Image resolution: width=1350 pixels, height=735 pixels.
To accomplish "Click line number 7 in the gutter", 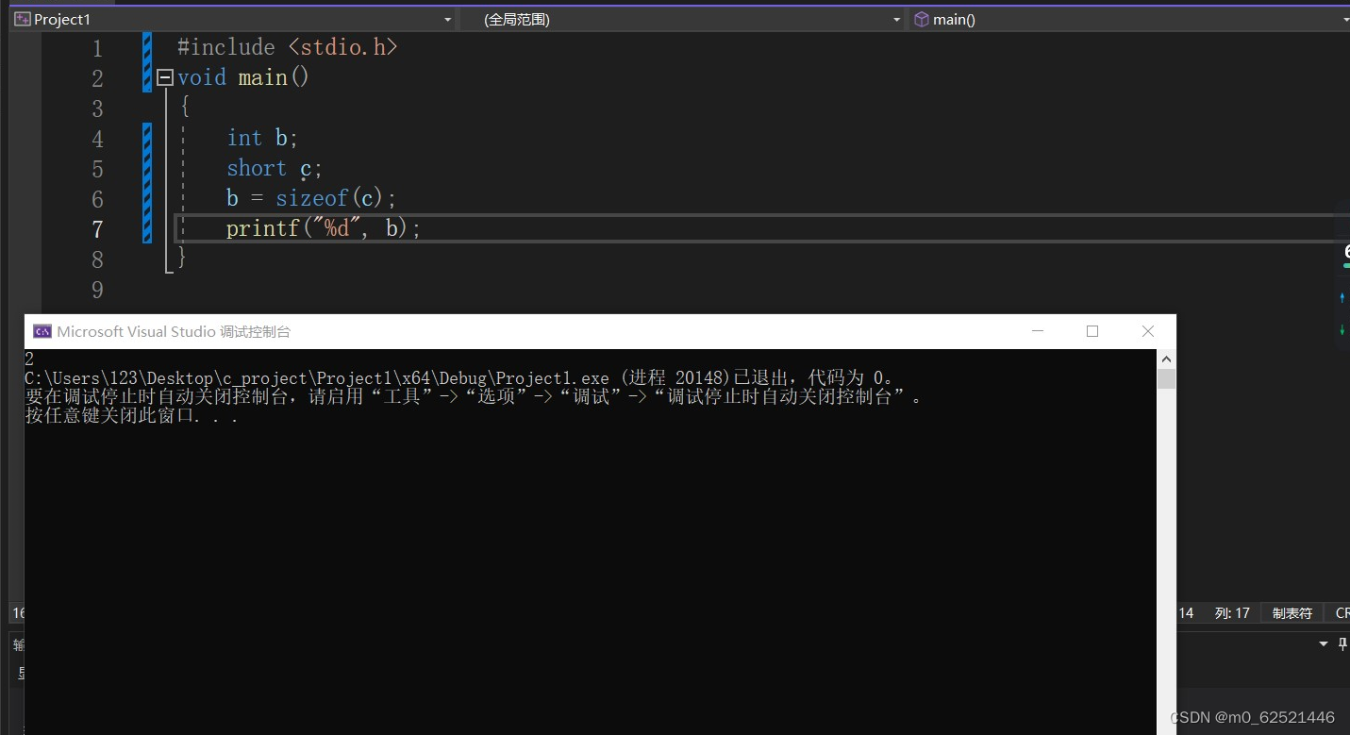I will click(97, 229).
